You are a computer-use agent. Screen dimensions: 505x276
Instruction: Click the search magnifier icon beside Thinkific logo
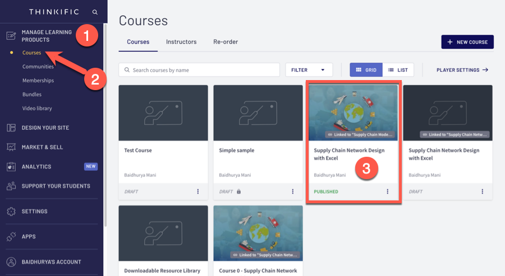click(95, 12)
